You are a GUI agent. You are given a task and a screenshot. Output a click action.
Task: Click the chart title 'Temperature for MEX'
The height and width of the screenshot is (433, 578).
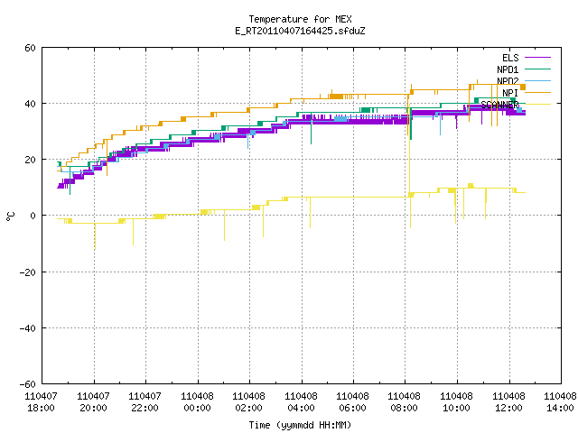300,19
